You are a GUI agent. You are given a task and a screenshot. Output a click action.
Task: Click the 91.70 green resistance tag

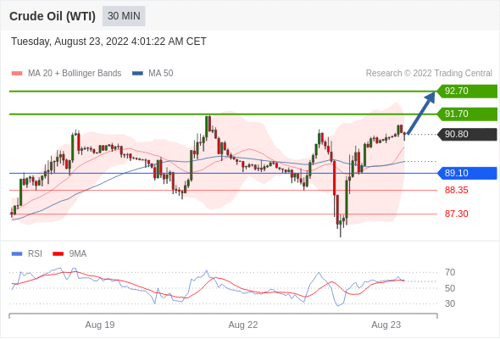click(x=467, y=114)
